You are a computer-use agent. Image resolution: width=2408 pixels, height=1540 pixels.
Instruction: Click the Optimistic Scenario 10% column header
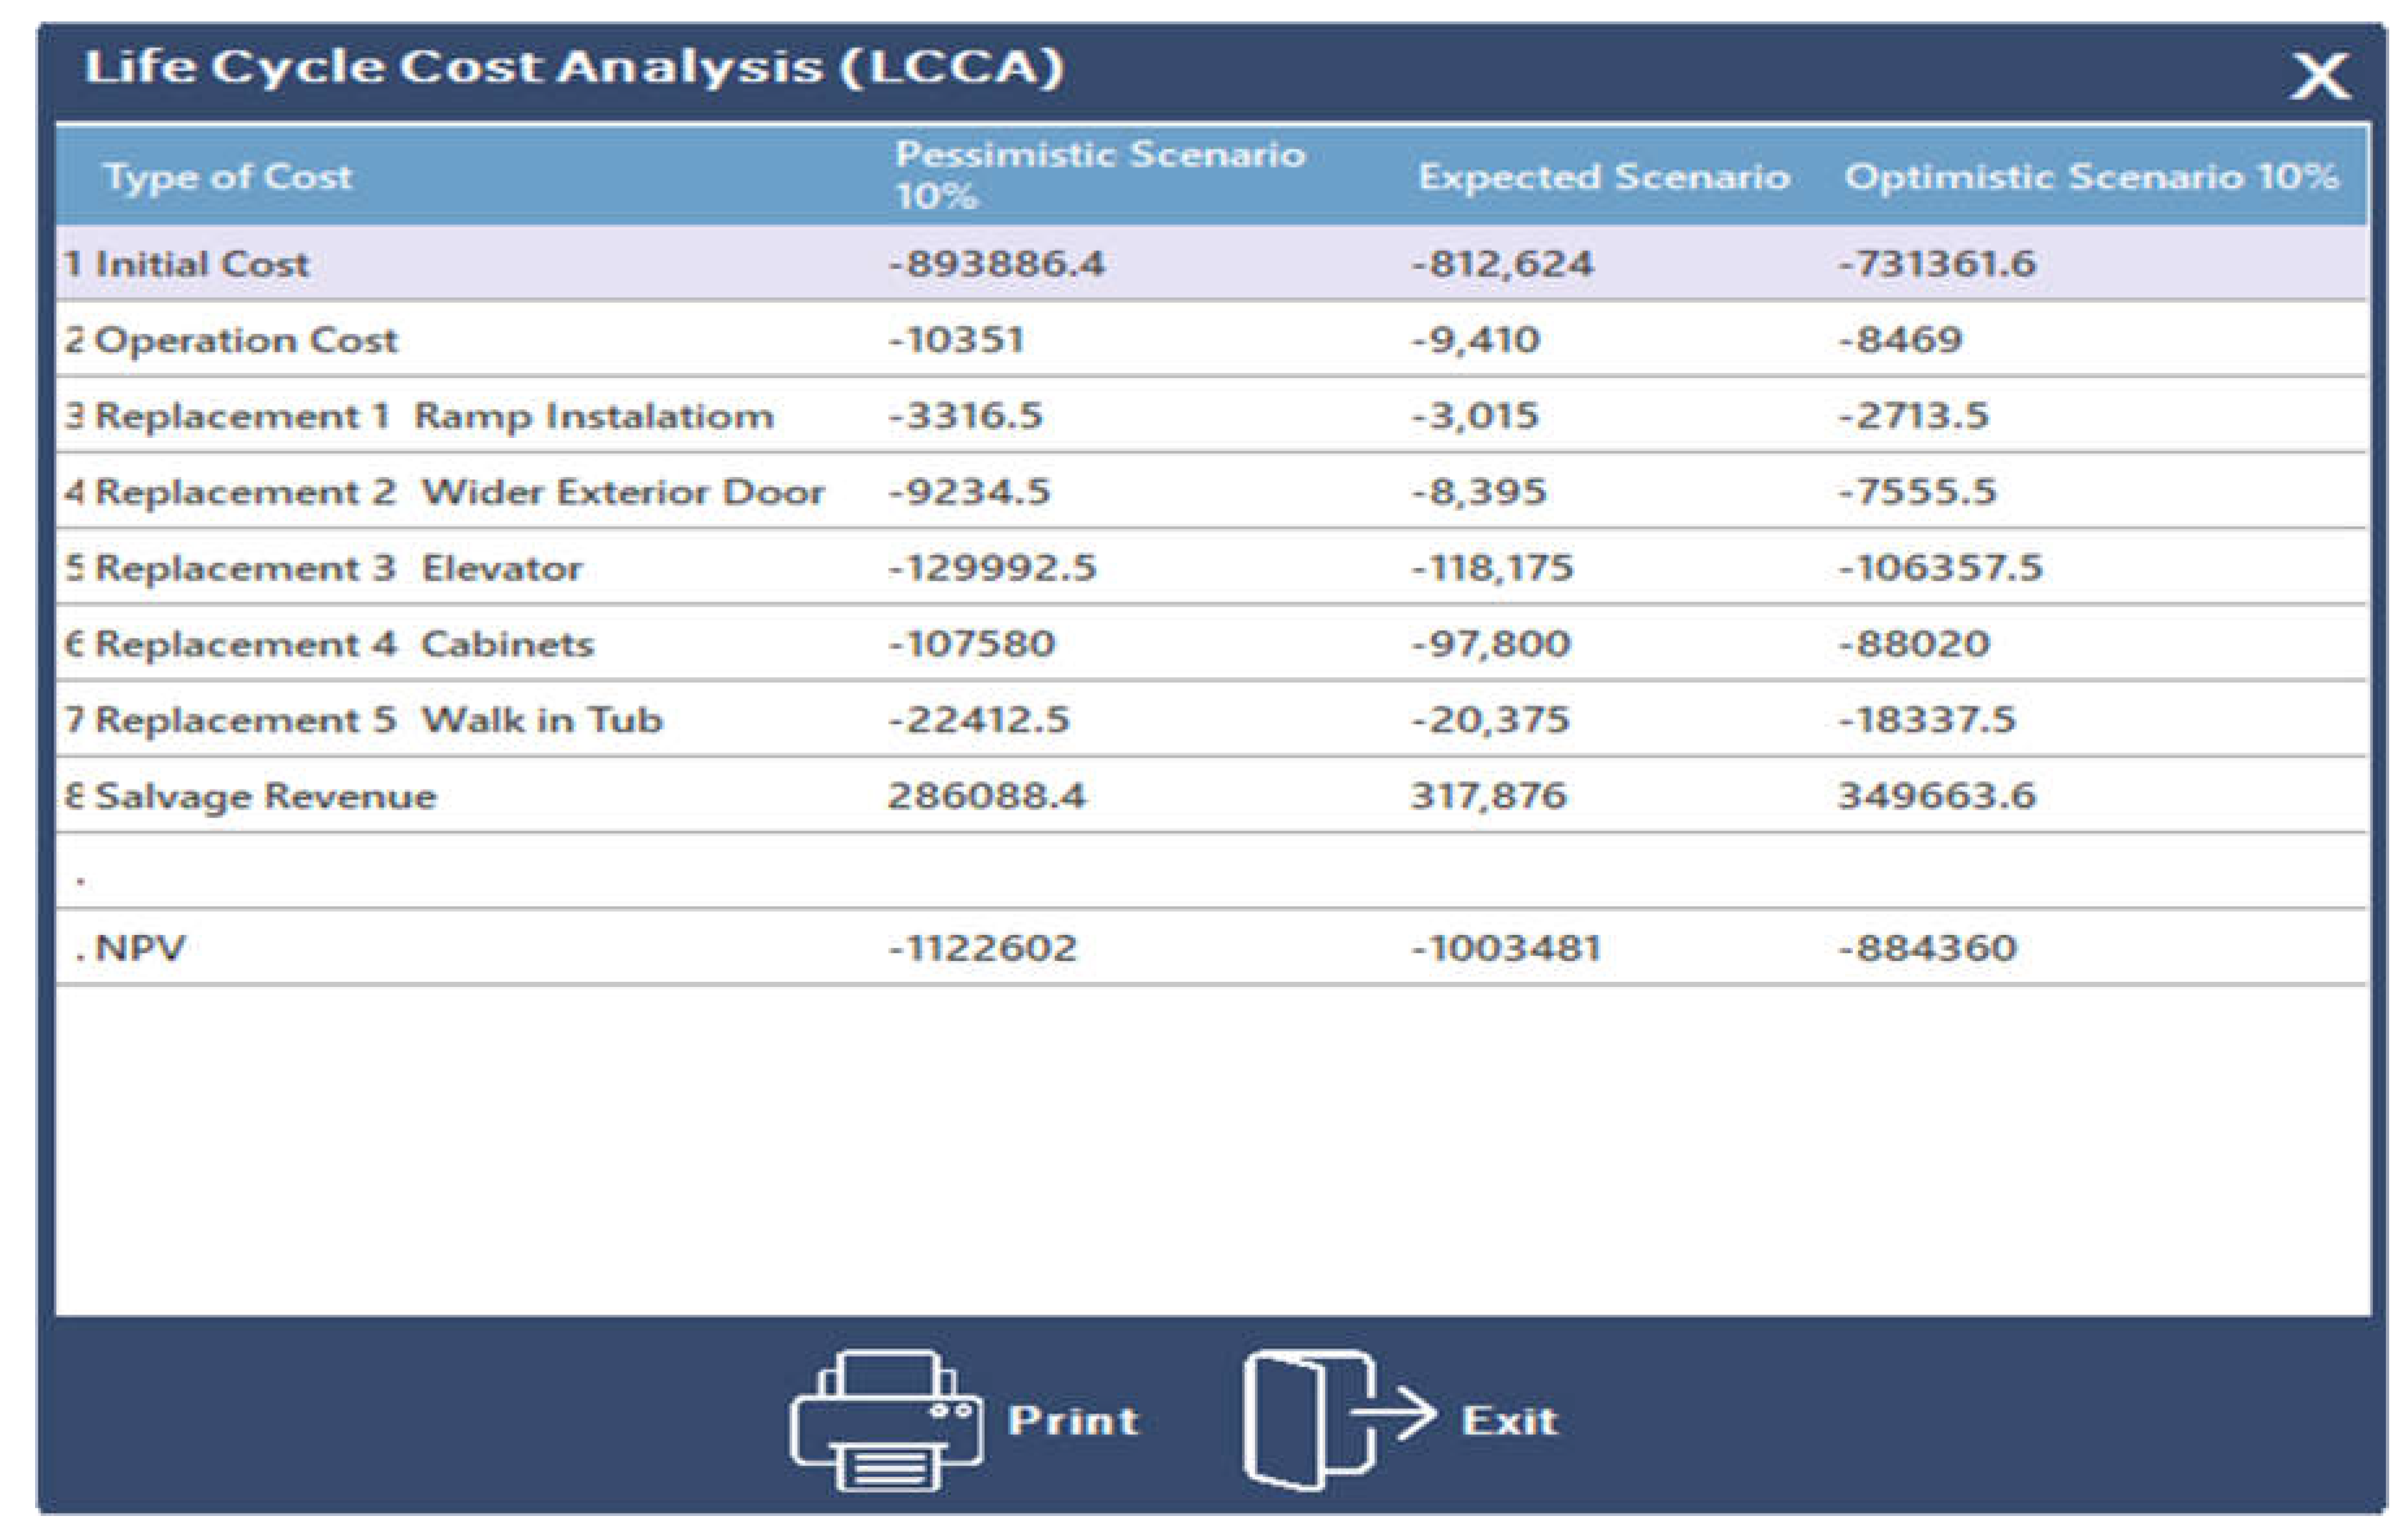click(2091, 177)
